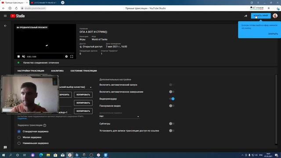This screenshot has height=158, width=281.
Task: Select Наименьшая задержка radio option
Action: pyautogui.click(x=19, y=144)
